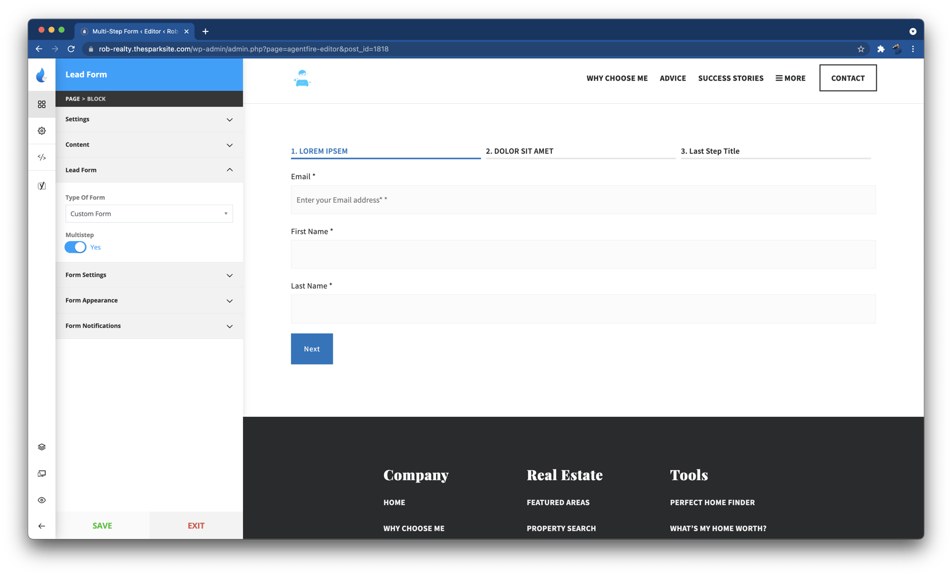The image size is (952, 576).
Task: Click the back arrow at sidebar bottom
Action: coord(42,526)
